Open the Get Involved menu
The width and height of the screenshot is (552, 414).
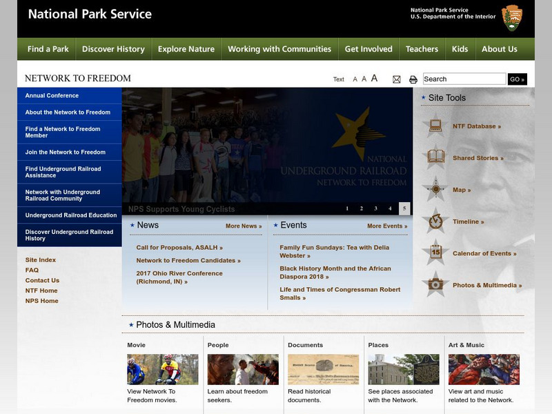coord(368,49)
